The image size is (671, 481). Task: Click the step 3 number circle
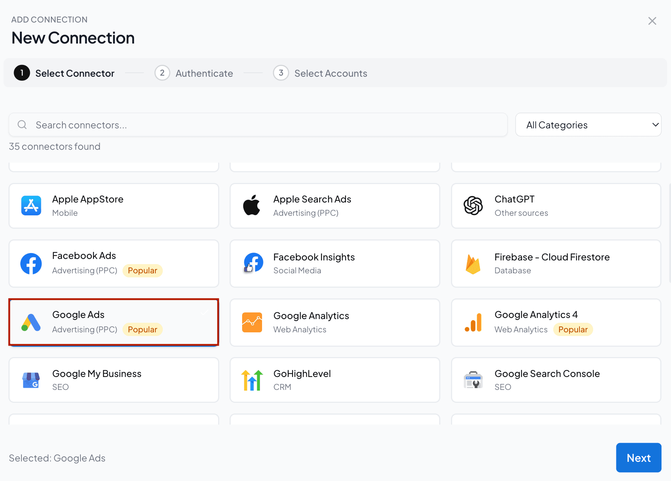coord(281,73)
